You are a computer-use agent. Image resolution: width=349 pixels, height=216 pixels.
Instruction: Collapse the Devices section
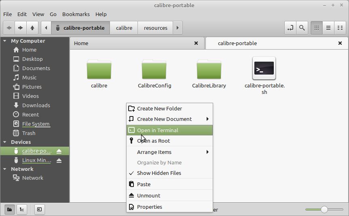pos(5,142)
